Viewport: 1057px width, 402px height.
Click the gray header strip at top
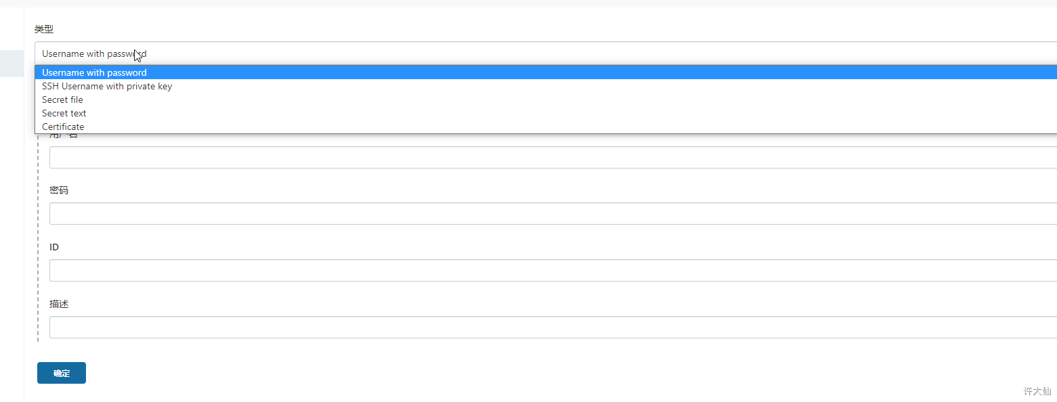(528, 3)
